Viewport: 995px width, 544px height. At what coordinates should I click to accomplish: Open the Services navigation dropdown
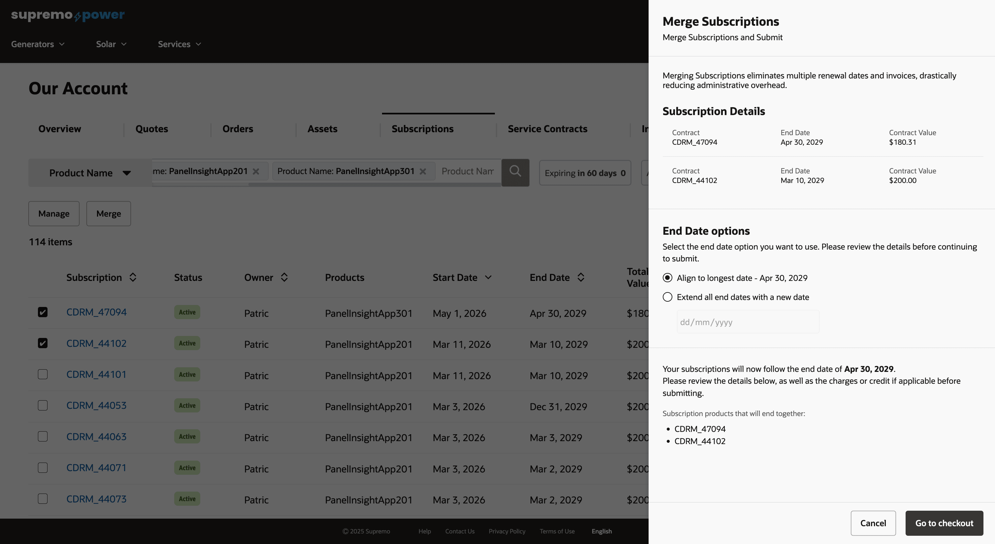click(179, 44)
